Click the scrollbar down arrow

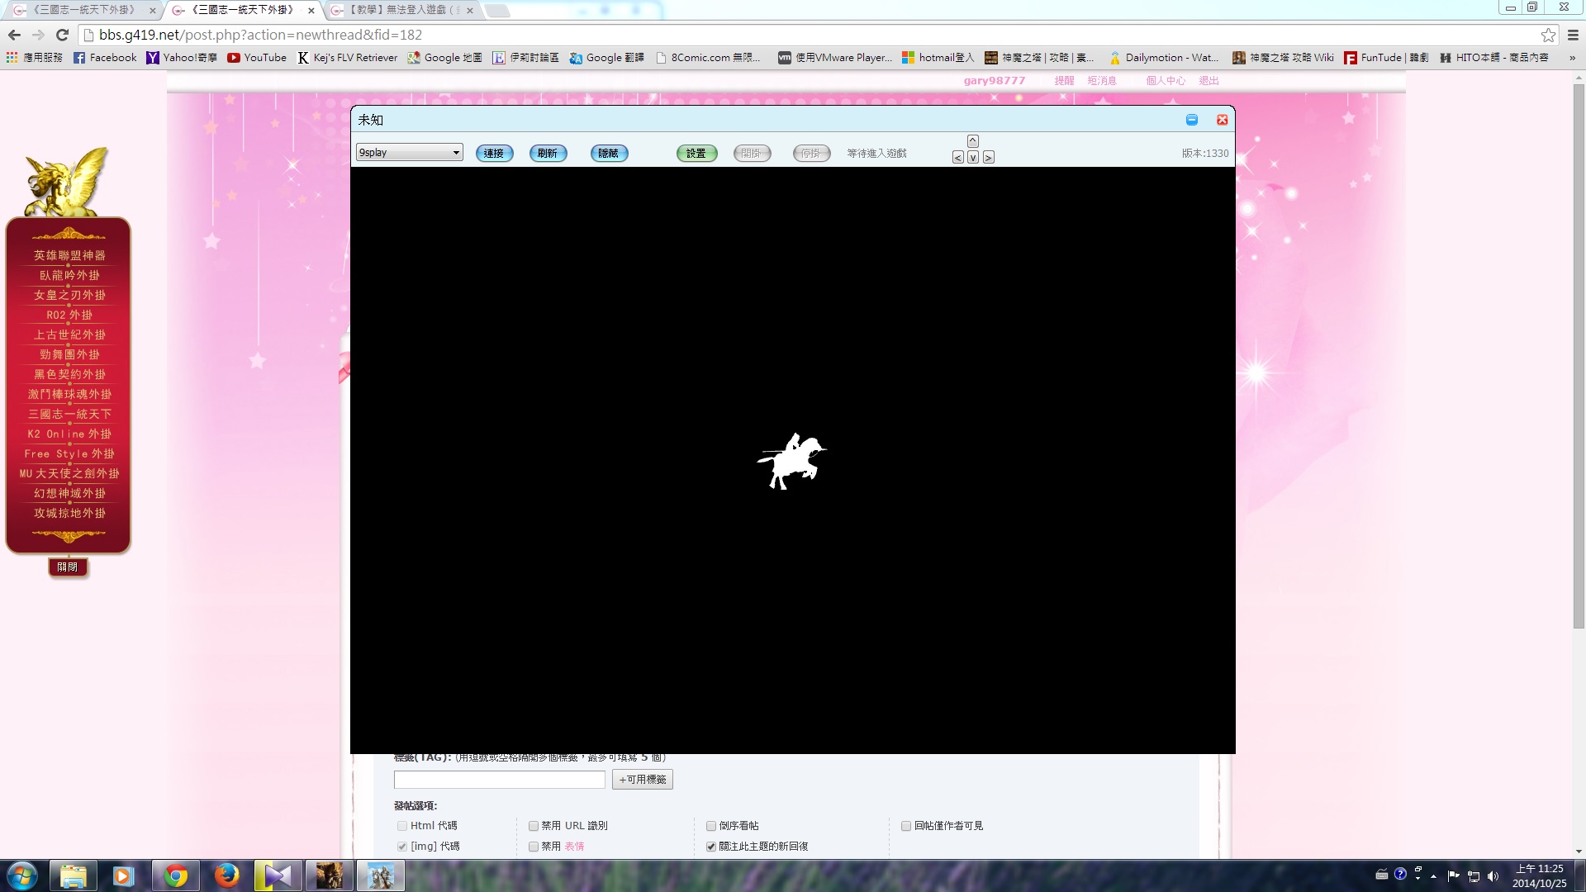(x=1579, y=852)
